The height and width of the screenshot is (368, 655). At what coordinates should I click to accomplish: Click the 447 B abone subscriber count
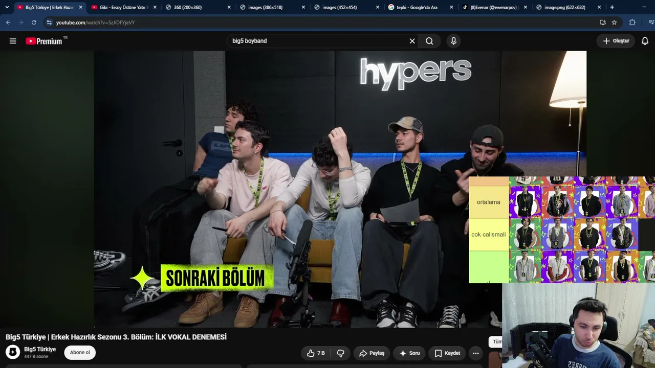tap(36, 357)
